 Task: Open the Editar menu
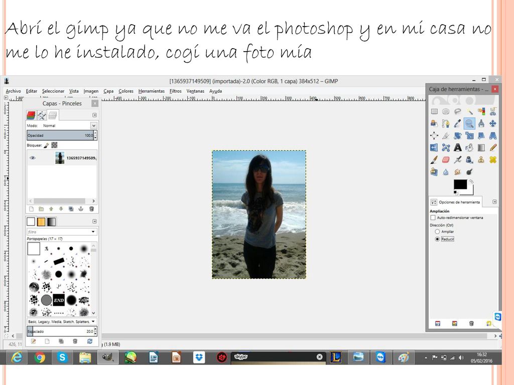click(x=32, y=91)
